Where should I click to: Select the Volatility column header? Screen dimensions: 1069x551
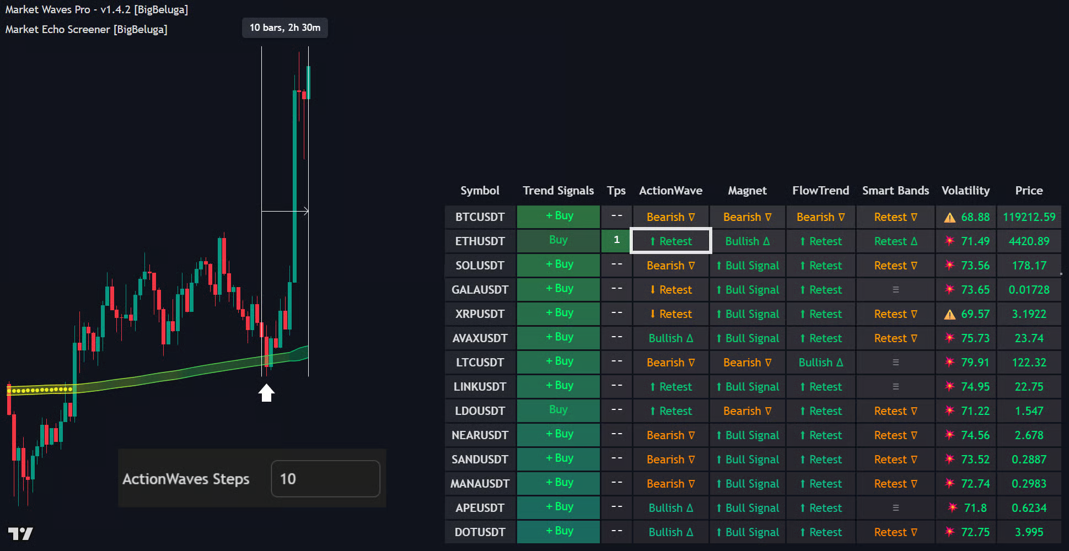point(965,191)
